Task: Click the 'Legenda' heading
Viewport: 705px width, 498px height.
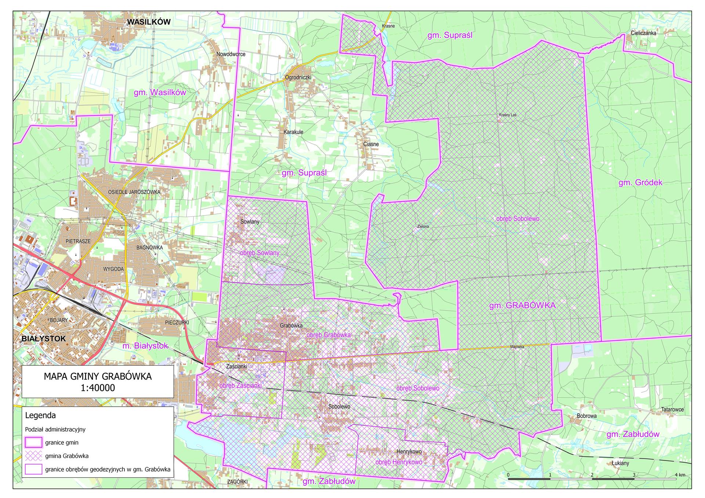Action: coord(40,415)
